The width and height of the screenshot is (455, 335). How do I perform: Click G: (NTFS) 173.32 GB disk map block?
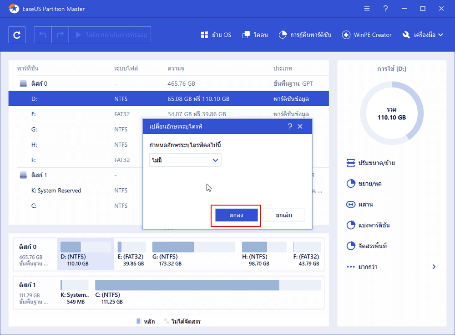(x=193, y=254)
